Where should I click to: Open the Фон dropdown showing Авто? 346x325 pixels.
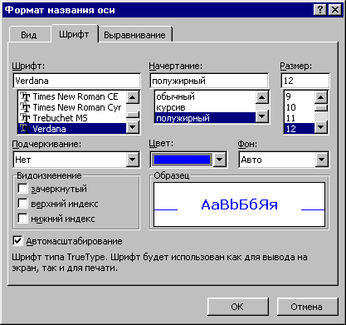coord(284,160)
